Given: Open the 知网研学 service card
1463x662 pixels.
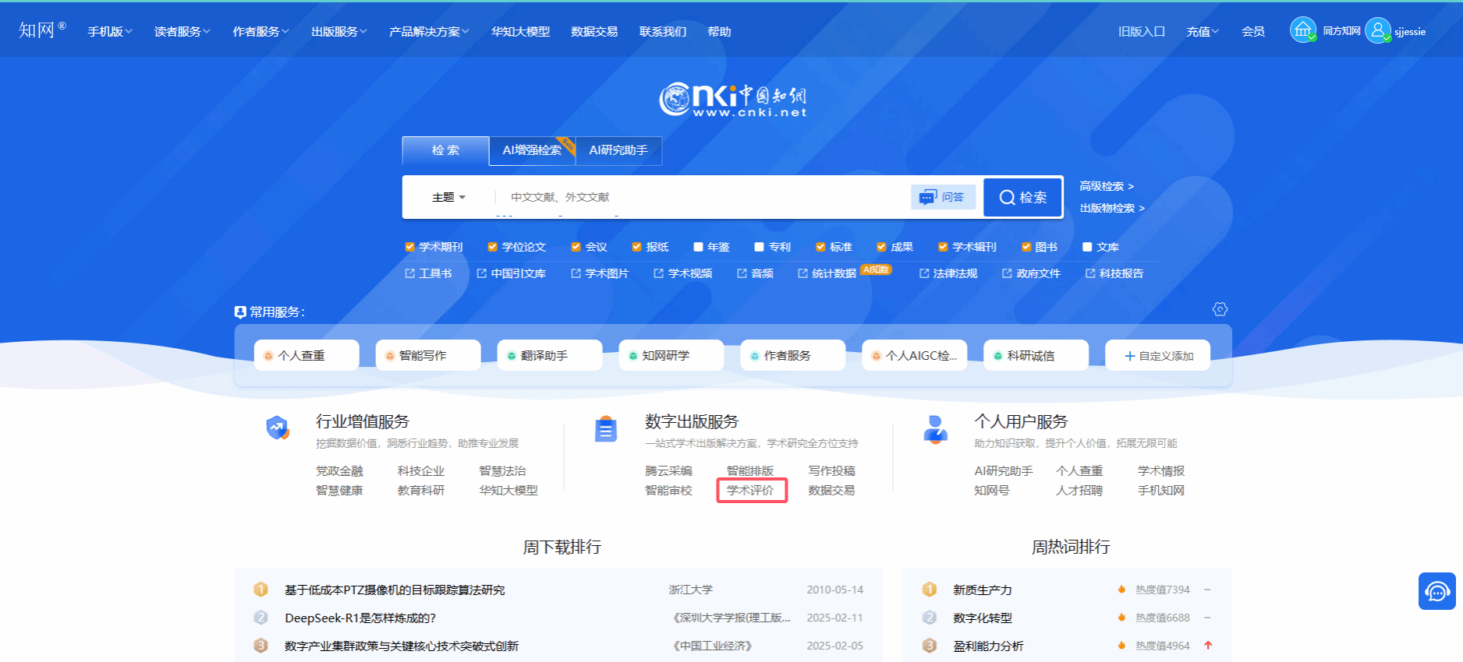Looking at the screenshot, I should click(x=671, y=355).
